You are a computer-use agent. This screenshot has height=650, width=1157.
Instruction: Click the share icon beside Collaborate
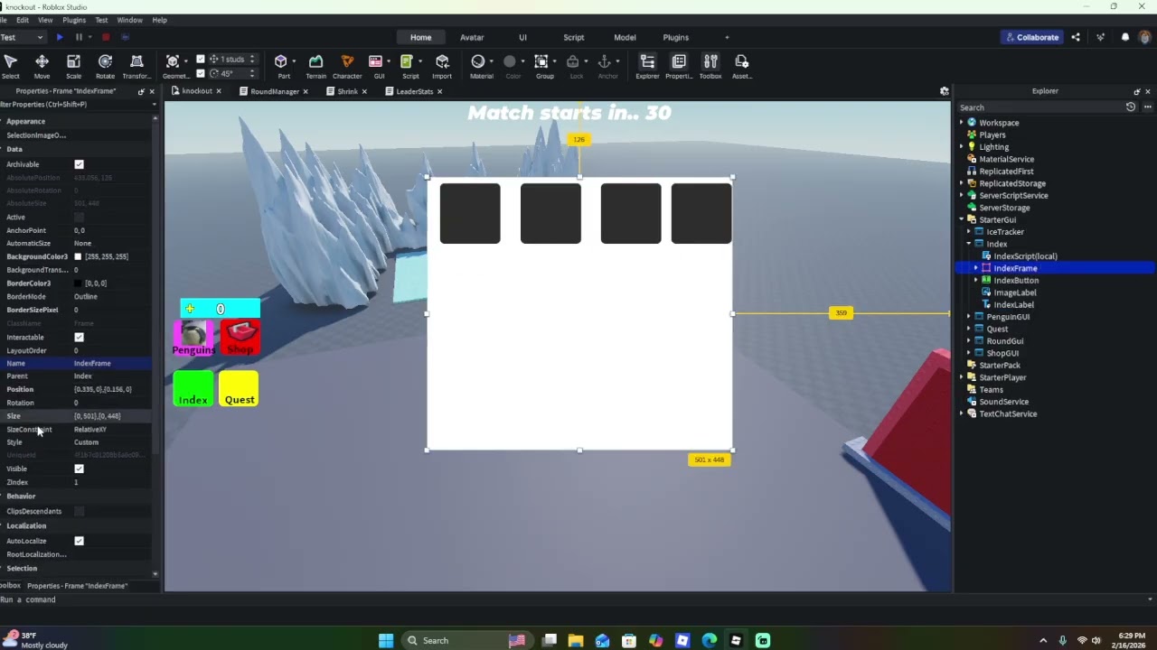pyautogui.click(x=1076, y=37)
